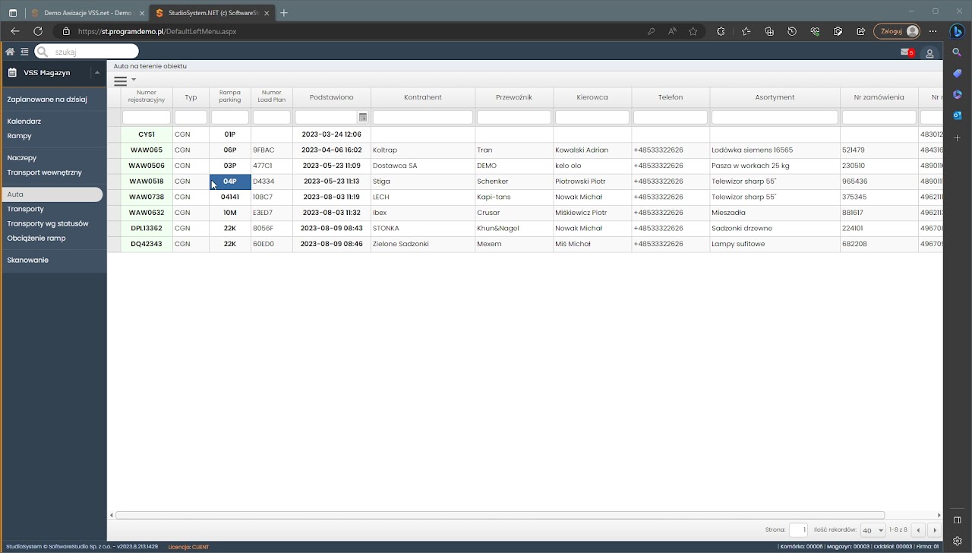This screenshot has height=553, width=972.
Task: Open the user profile icon in the app header
Action: pyautogui.click(x=930, y=53)
